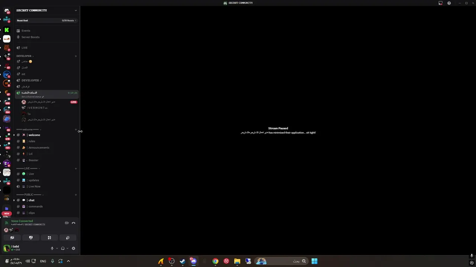Expand microphone input options arrow
This screenshot has height=267, width=476.
coord(57,248)
